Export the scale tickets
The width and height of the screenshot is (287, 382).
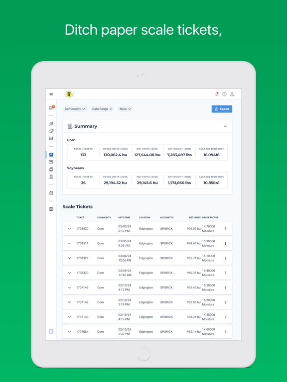pos(222,109)
